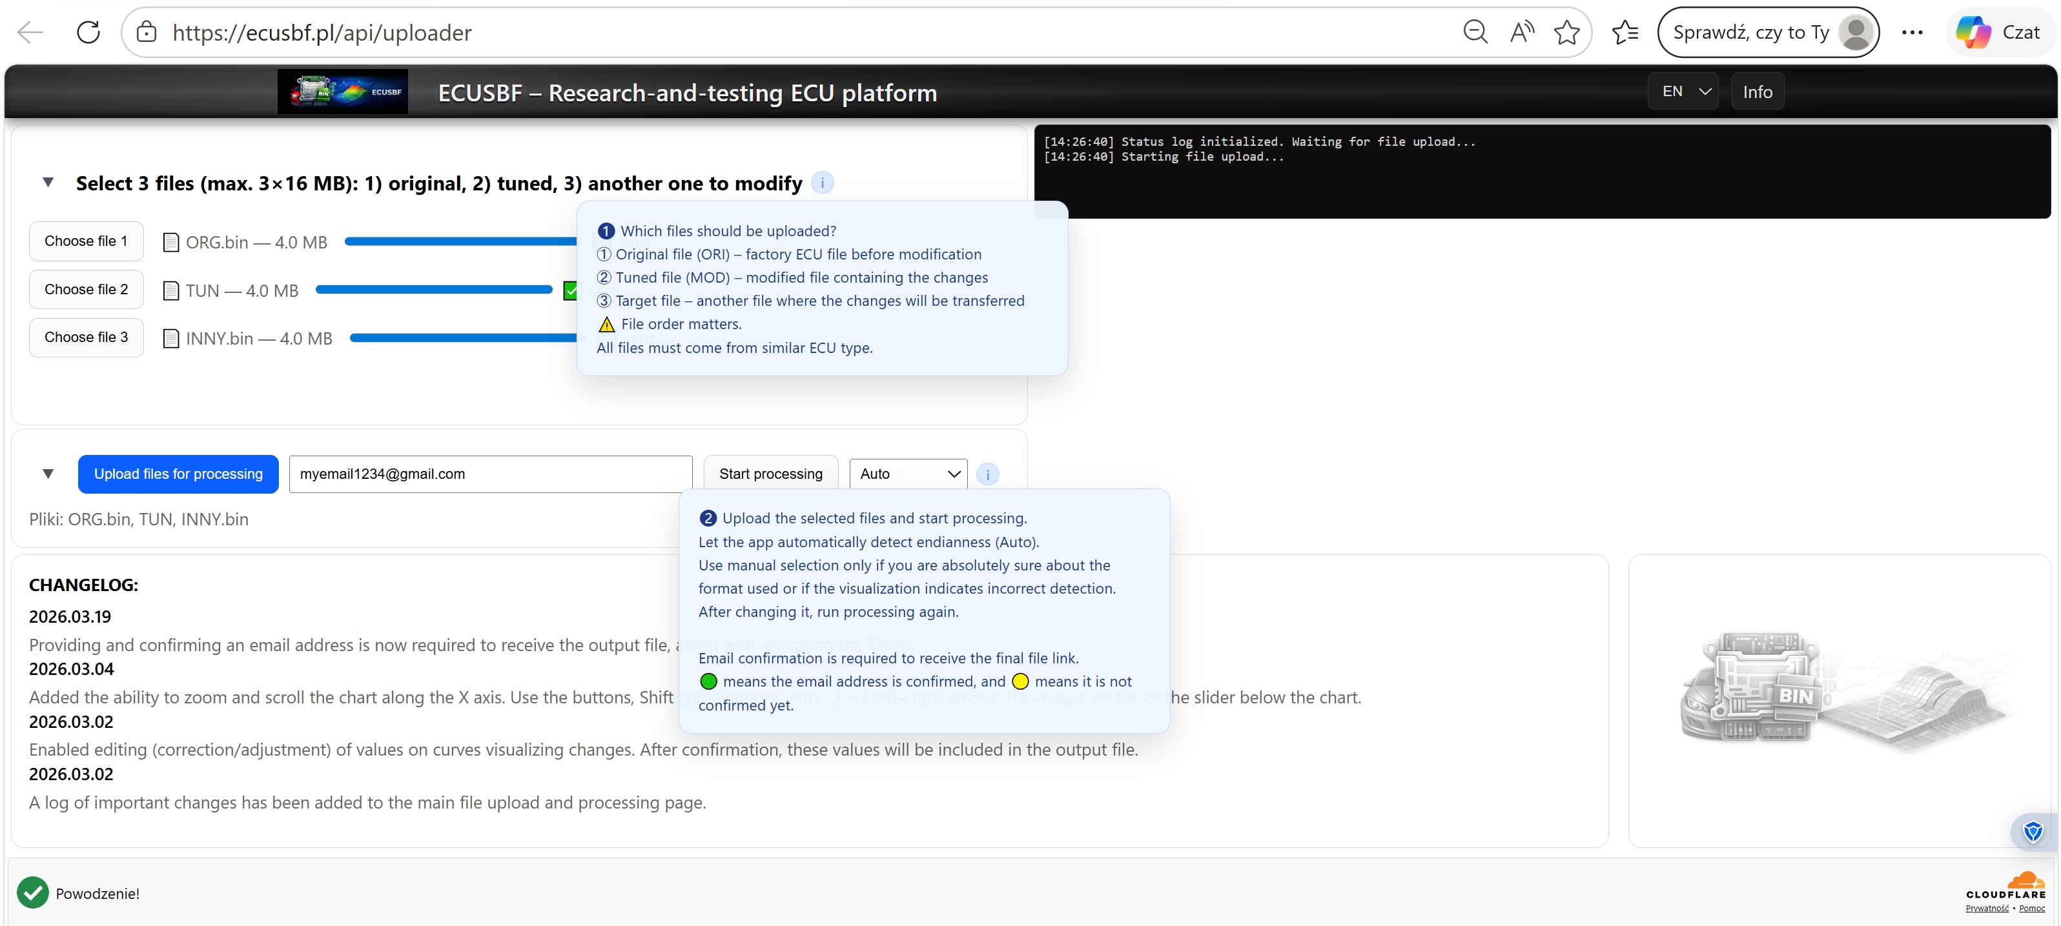Click the Upload files for processing button
This screenshot has width=2061, height=926.
point(178,474)
